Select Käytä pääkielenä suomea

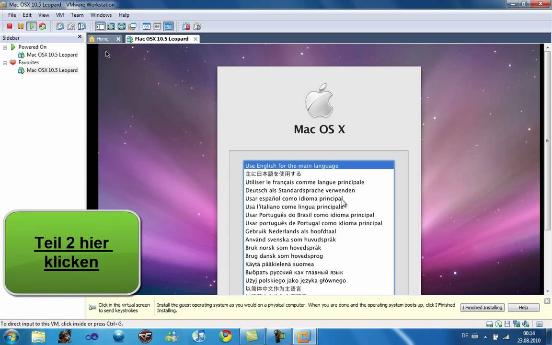coord(319,264)
